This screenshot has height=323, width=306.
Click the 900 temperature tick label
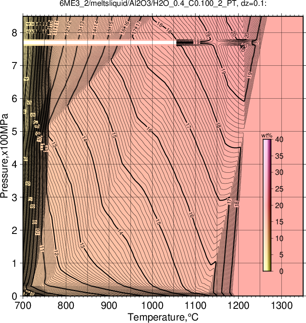[x=109, y=306]
